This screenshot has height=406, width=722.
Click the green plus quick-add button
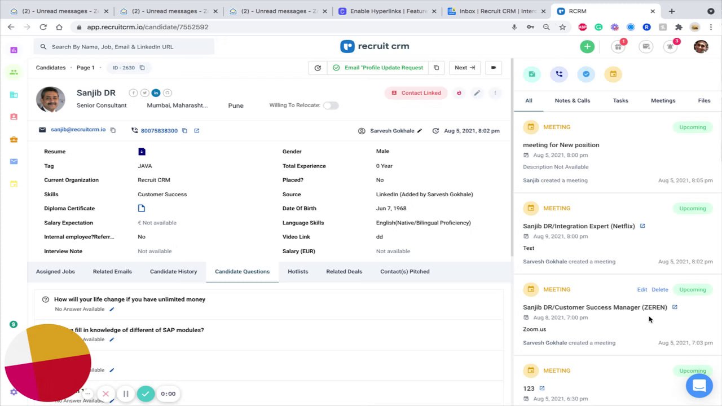587,47
